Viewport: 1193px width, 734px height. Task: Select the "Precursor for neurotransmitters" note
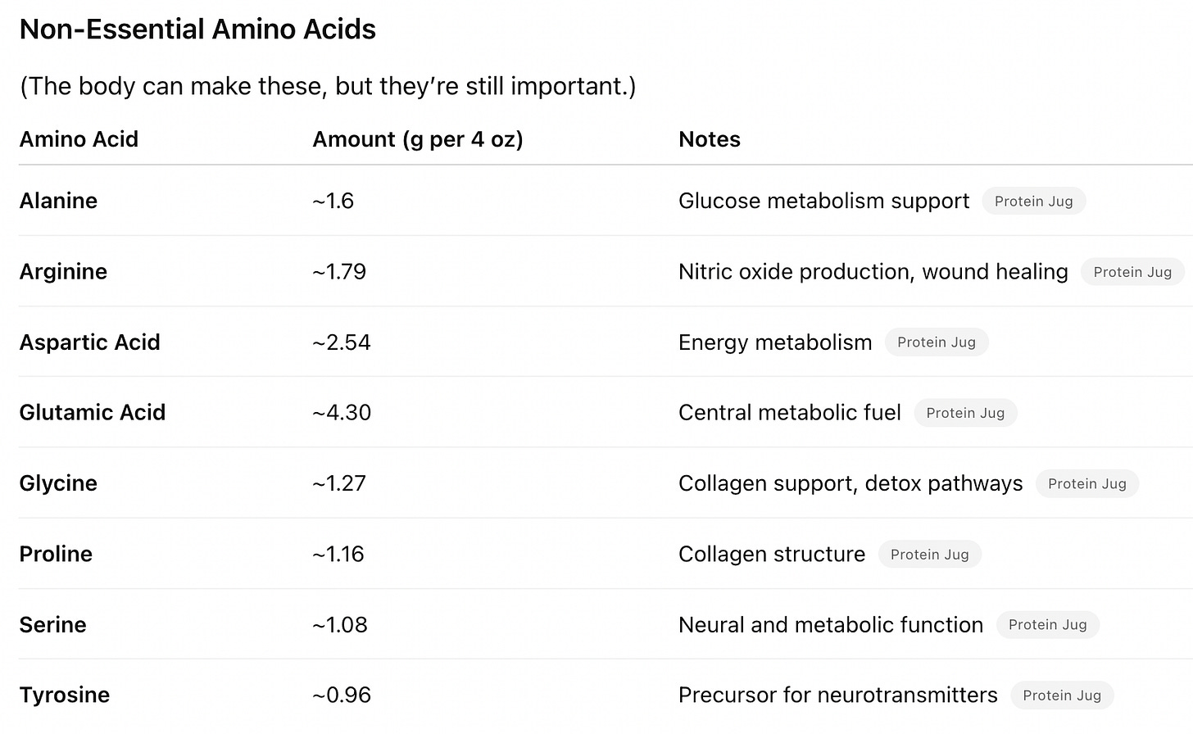[837, 695]
